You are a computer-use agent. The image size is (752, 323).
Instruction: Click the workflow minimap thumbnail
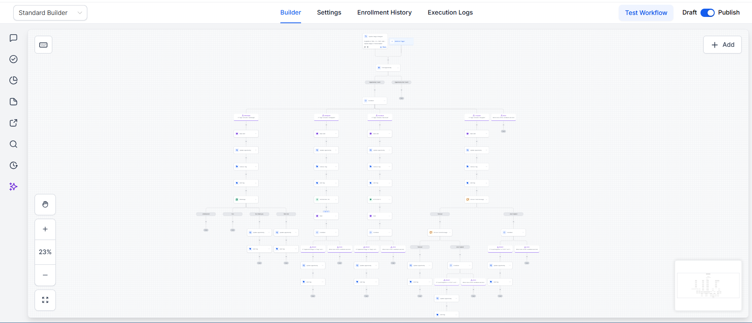(708, 285)
